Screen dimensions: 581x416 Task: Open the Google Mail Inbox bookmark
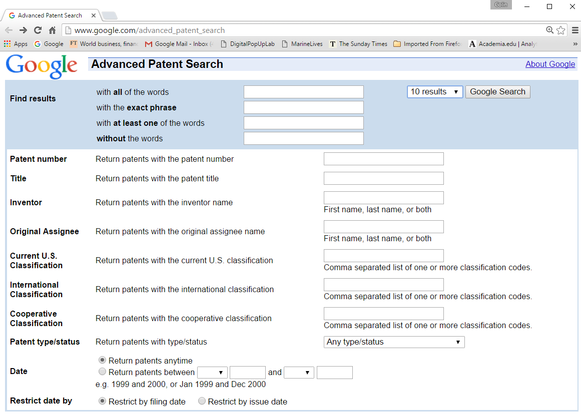pyautogui.click(x=179, y=44)
